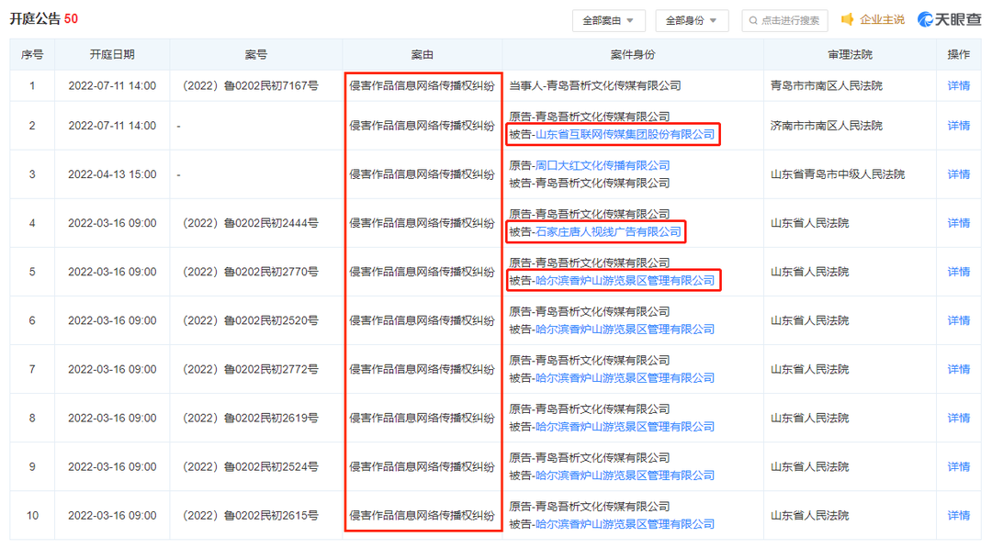The width and height of the screenshot is (992, 548).
Task: Open the 山东省互联网传媒集团股份有限公司 company link
Action: 626,135
